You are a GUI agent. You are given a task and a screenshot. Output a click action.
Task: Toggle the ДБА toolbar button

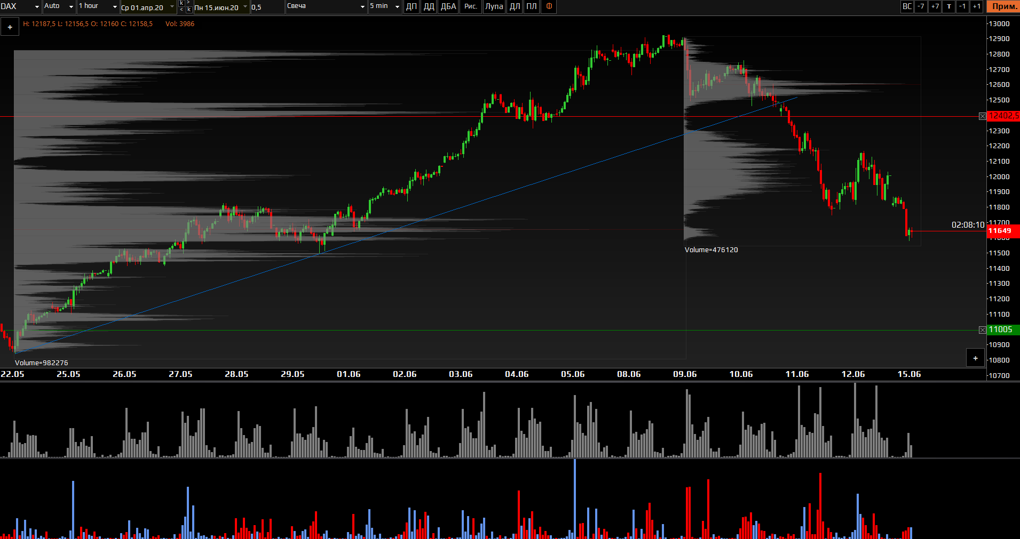[448, 6]
